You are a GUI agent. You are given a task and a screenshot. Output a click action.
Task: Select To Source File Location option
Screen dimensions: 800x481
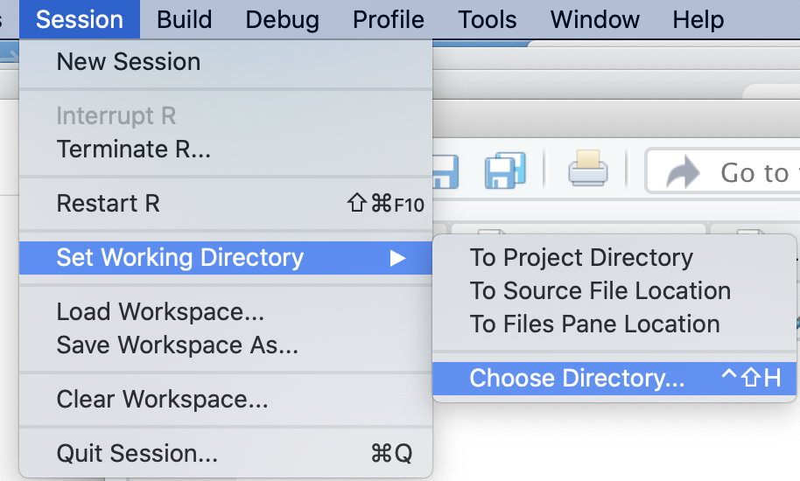[x=614, y=291]
